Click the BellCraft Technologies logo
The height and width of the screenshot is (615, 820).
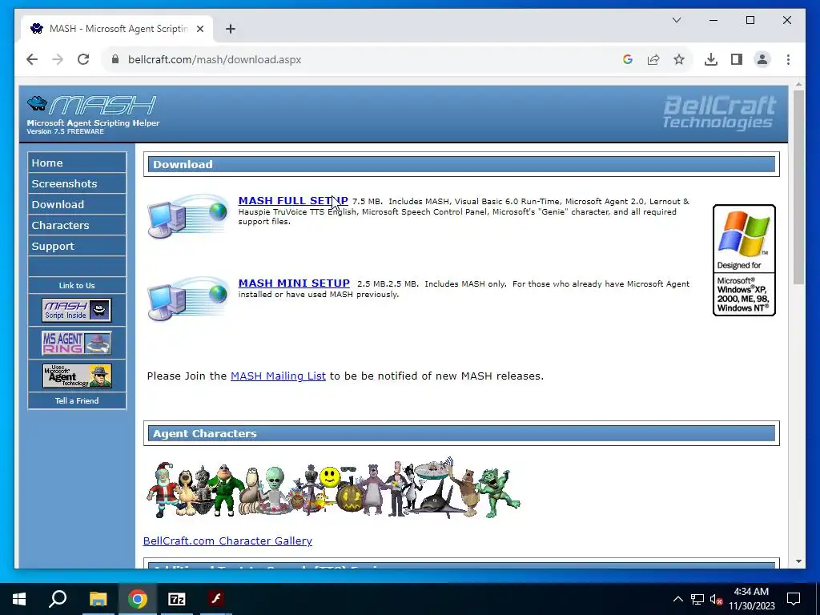[x=720, y=112]
